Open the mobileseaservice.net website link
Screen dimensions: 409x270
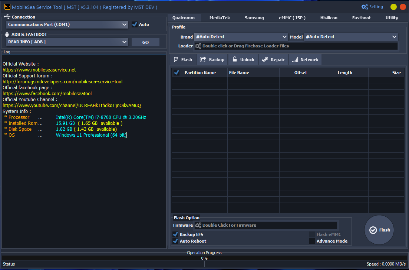[x=39, y=70]
